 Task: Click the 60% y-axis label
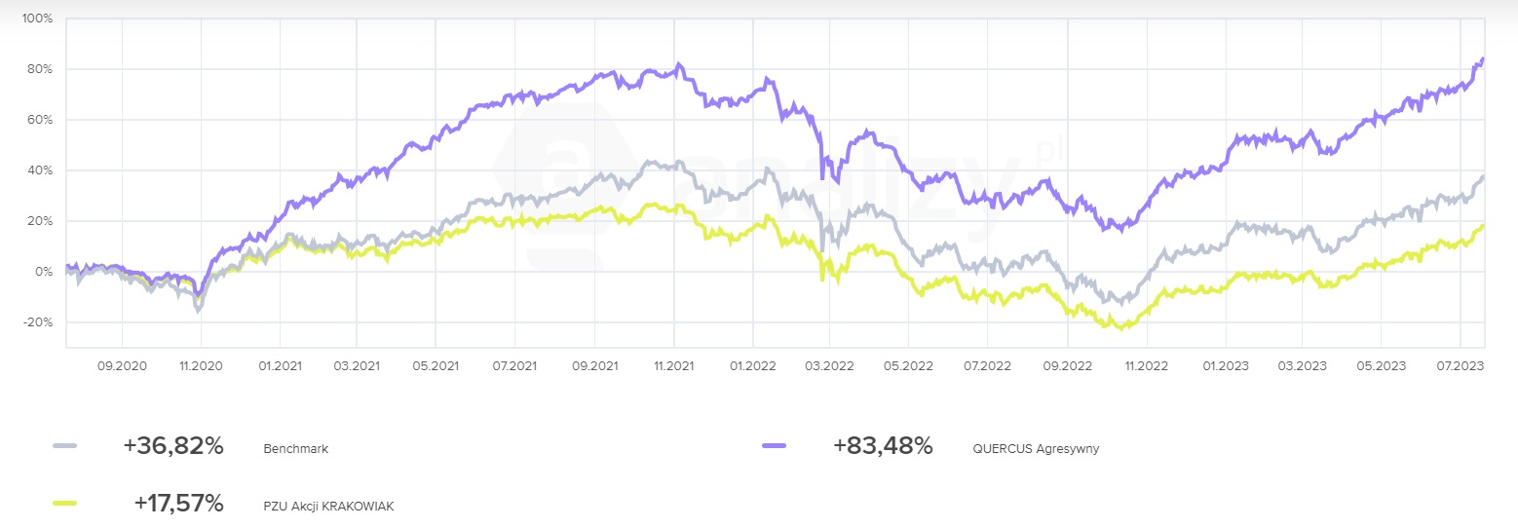pyautogui.click(x=41, y=120)
